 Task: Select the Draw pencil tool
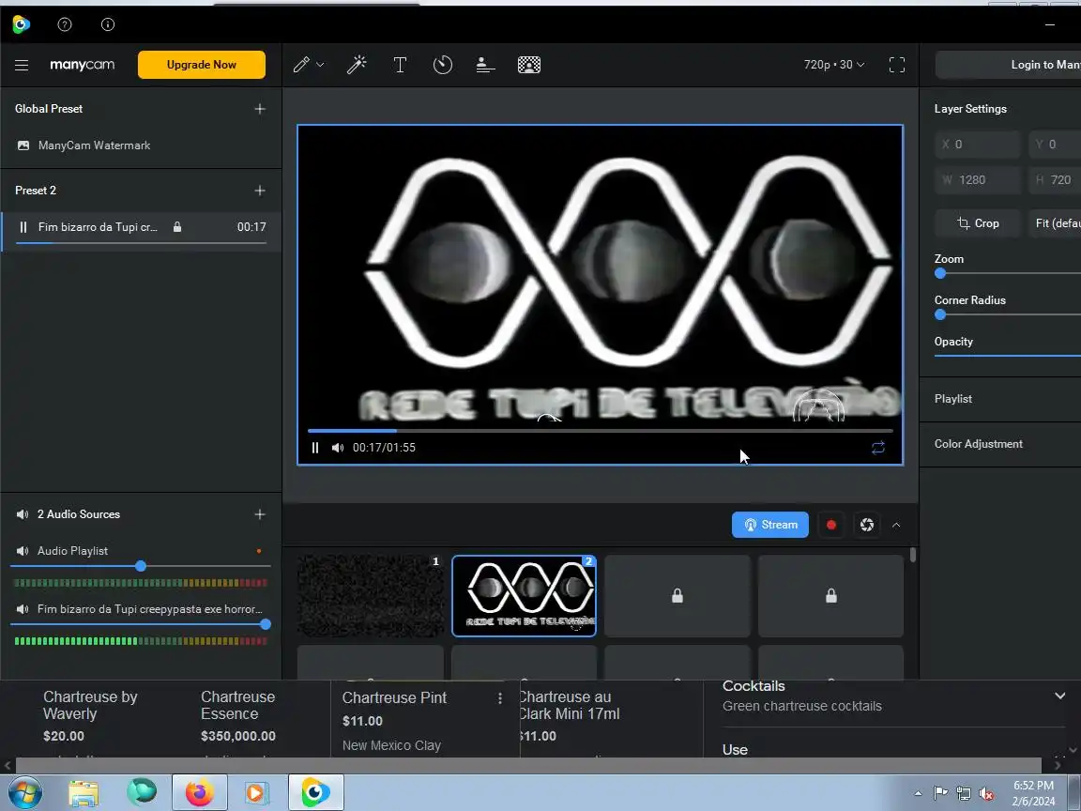[301, 65]
